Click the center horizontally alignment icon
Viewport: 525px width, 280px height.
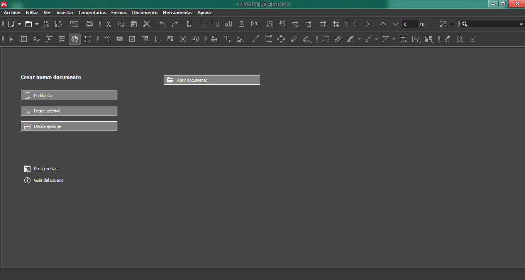pos(241,24)
